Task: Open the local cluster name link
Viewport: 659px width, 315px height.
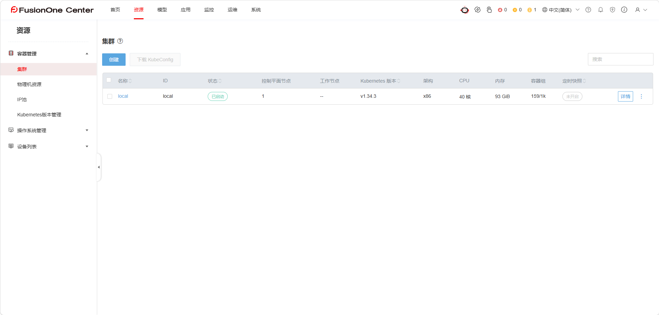Action: pyautogui.click(x=123, y=96)
